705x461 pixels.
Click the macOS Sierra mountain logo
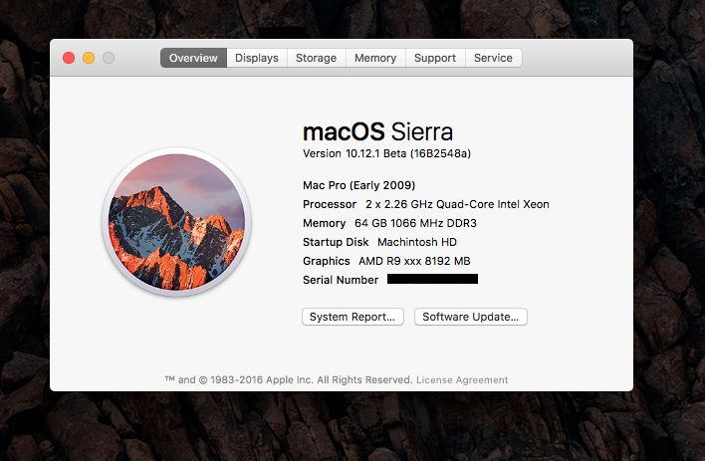176,222
